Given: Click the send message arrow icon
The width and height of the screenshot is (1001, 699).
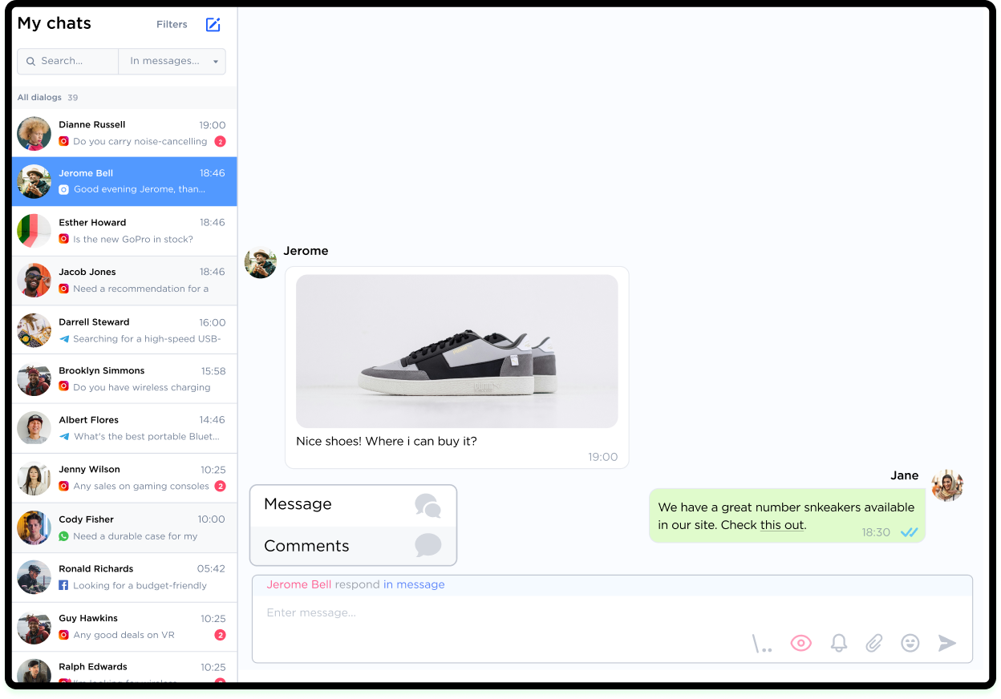Looking at the screenshot, I should [947, 643].
